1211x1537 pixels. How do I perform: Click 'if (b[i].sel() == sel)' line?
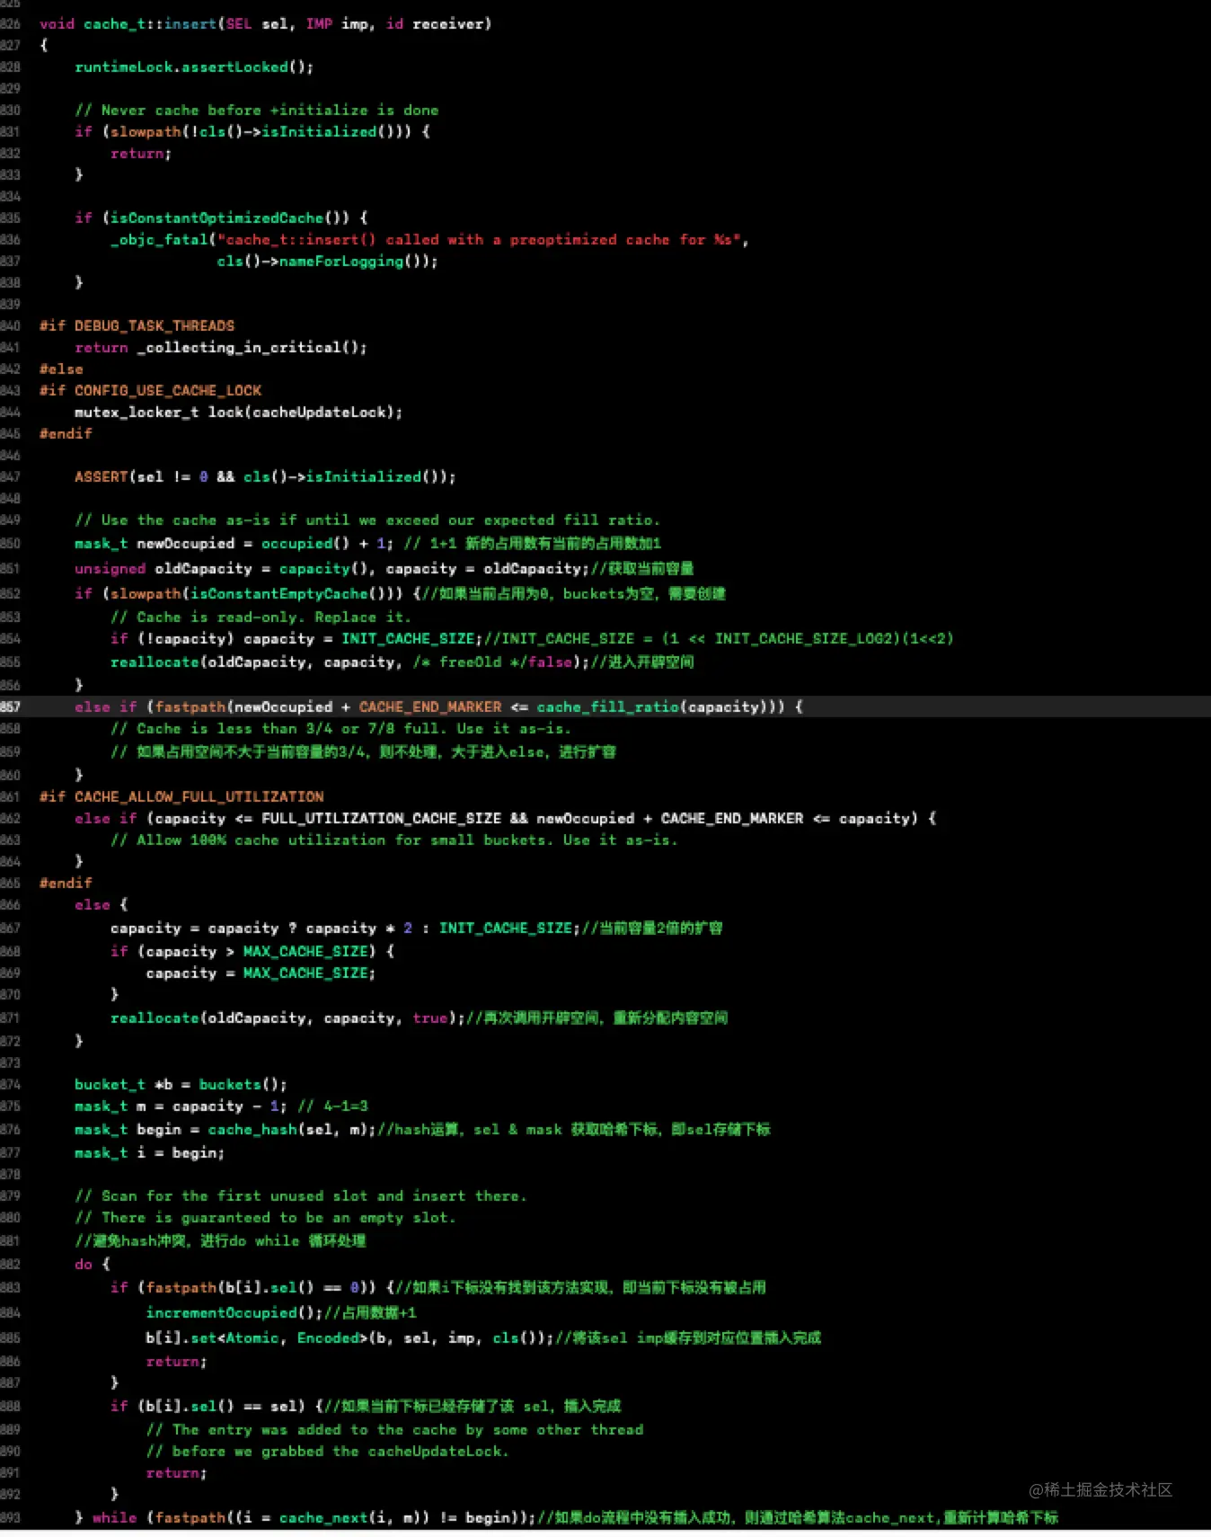366,1406
